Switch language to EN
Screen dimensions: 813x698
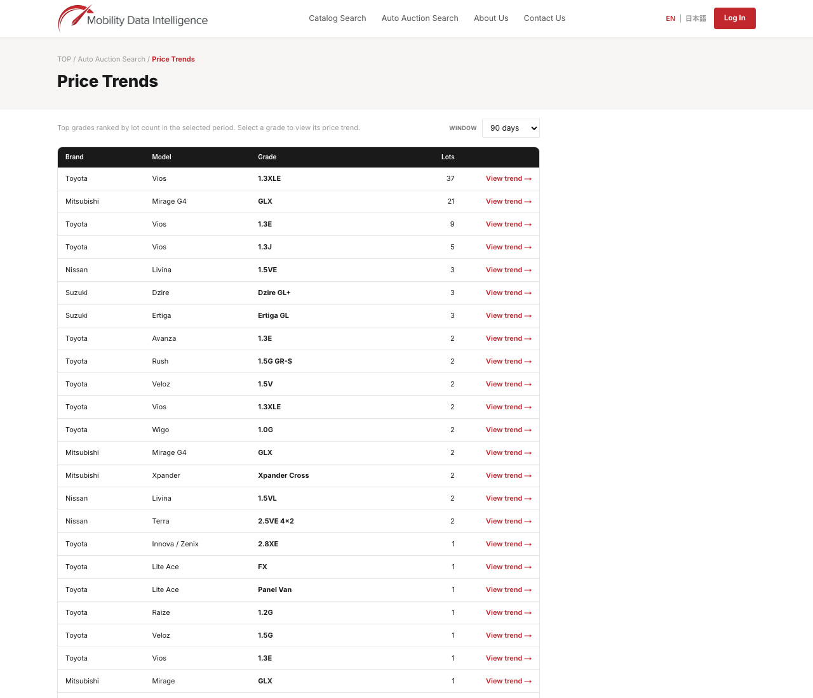[x=671, y=18]
